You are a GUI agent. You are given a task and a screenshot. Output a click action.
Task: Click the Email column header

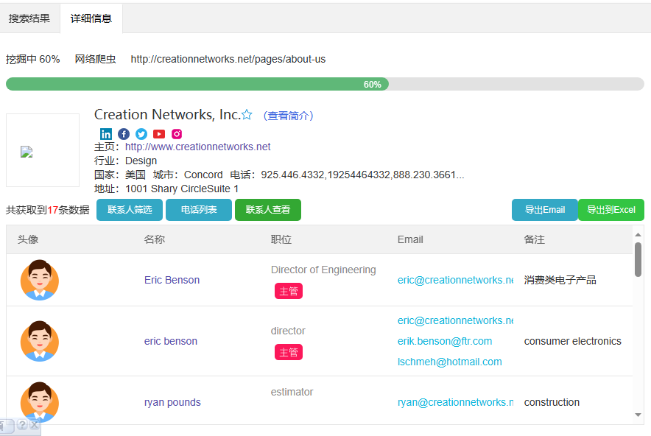[410, 239]
